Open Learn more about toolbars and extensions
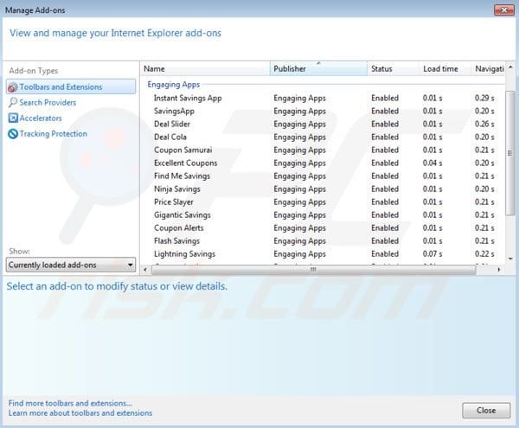The image size is (519, 428). (80, 413)
